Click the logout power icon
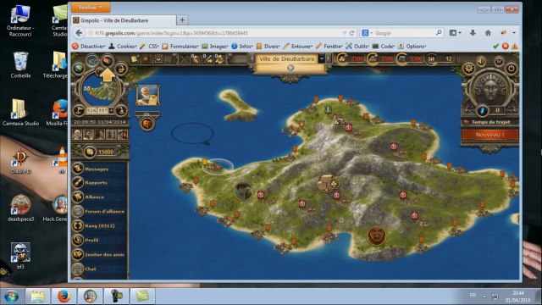Screen dimensions: 542x305 (x=512, y=68)
